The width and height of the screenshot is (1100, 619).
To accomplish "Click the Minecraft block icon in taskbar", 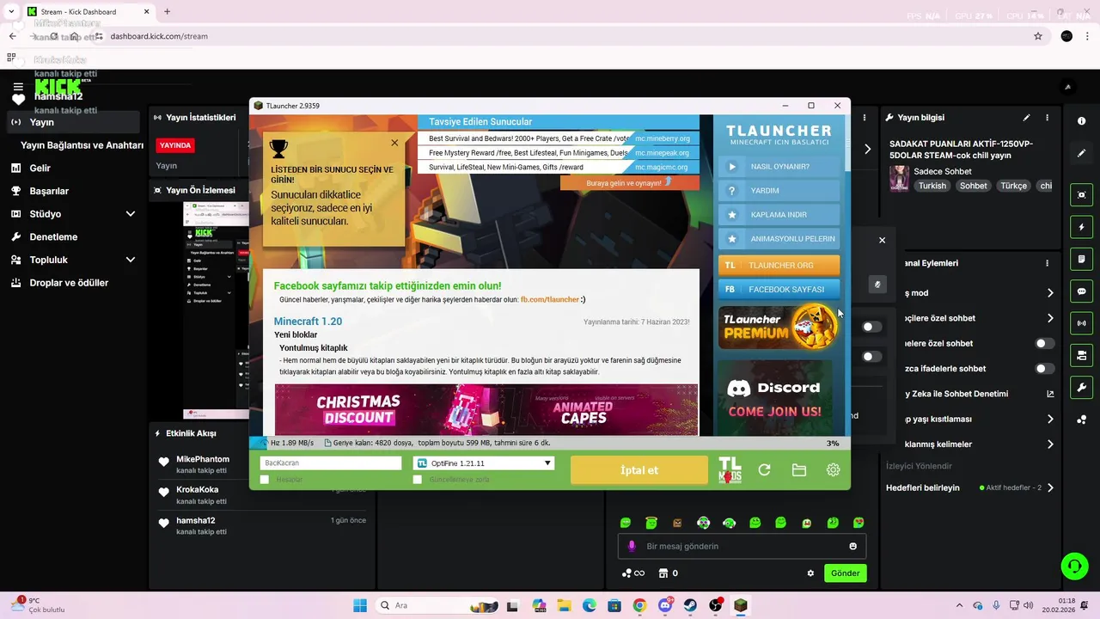I will 741,605.
